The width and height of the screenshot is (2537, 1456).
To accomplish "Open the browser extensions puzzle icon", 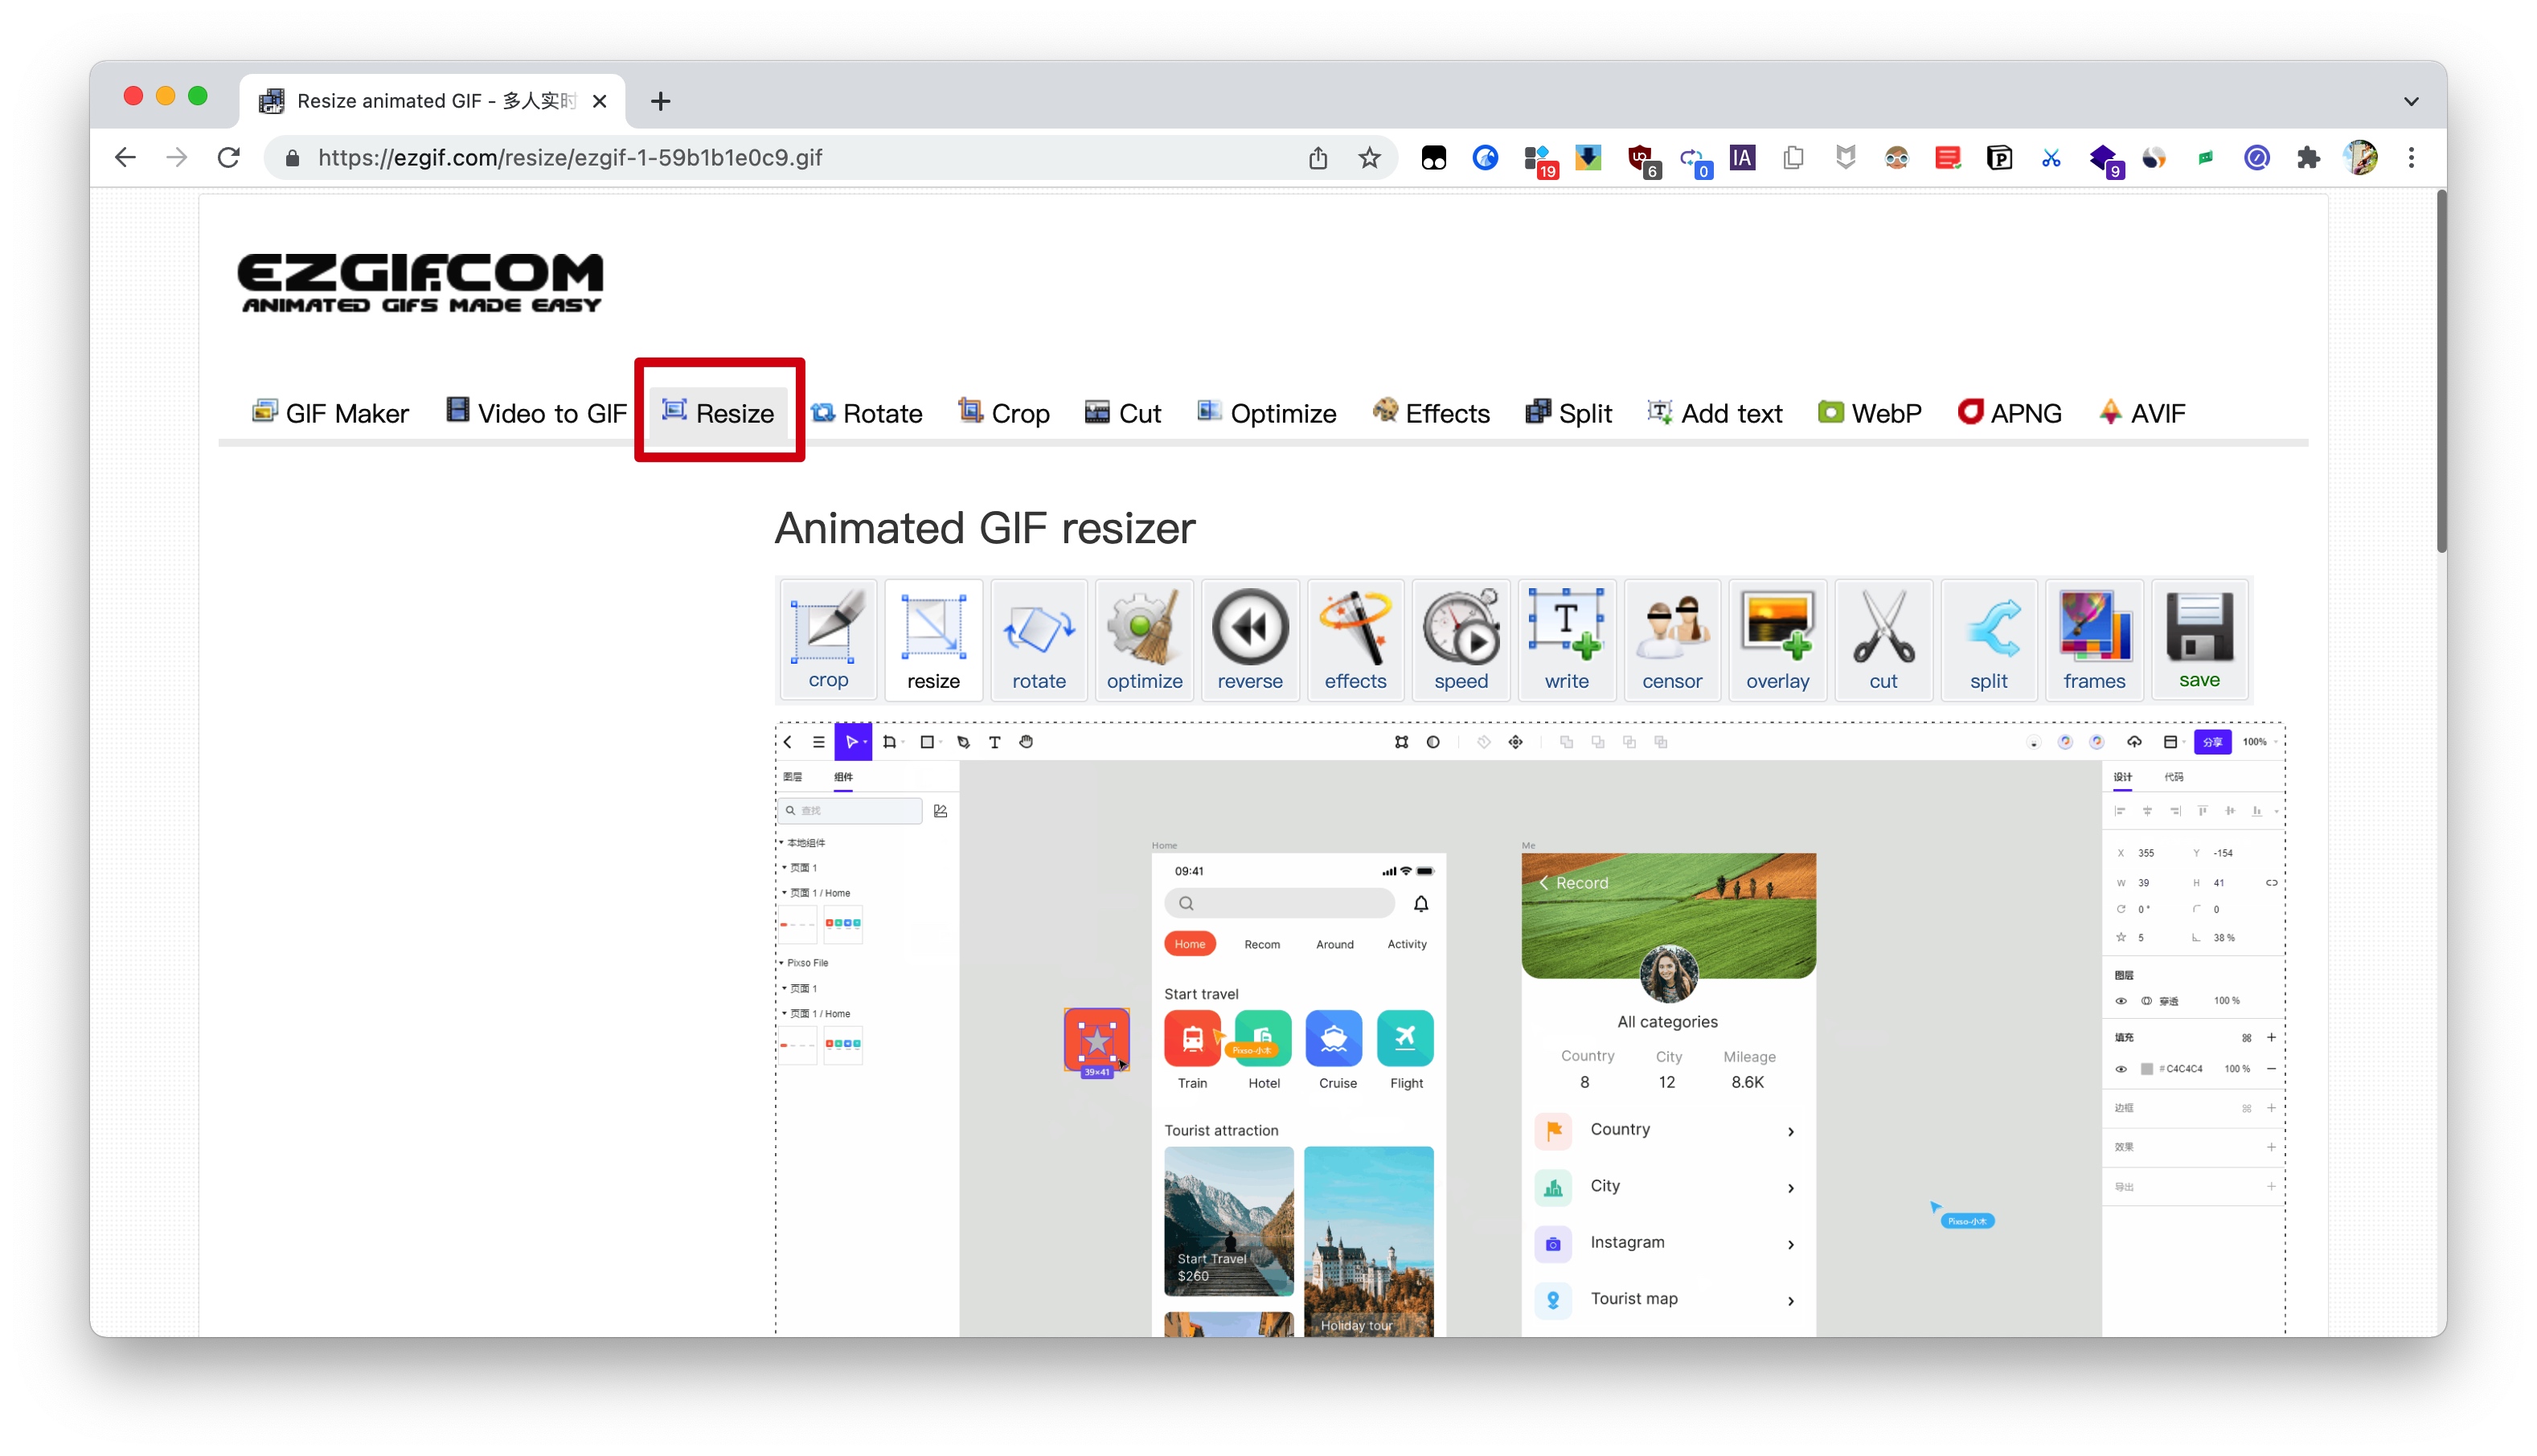I will [x=2307, y=158].
